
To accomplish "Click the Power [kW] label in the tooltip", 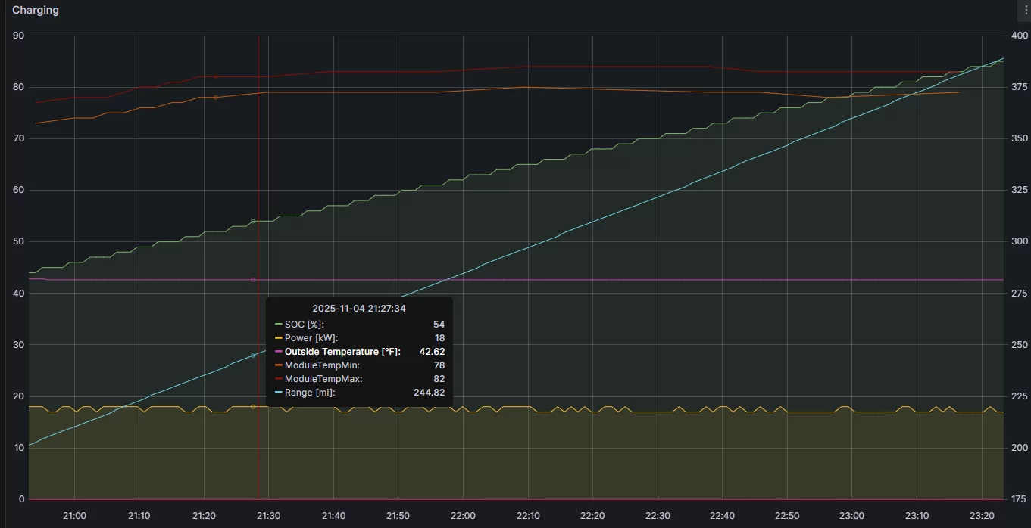I will pyautogui.click(x=311, y=338).
